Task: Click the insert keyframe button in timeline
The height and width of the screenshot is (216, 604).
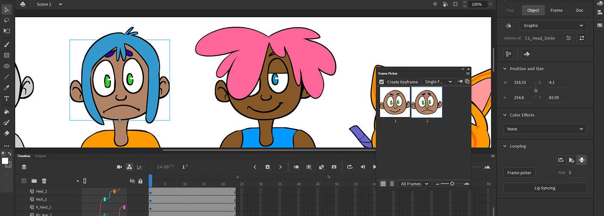Action: tap(267, 167)
